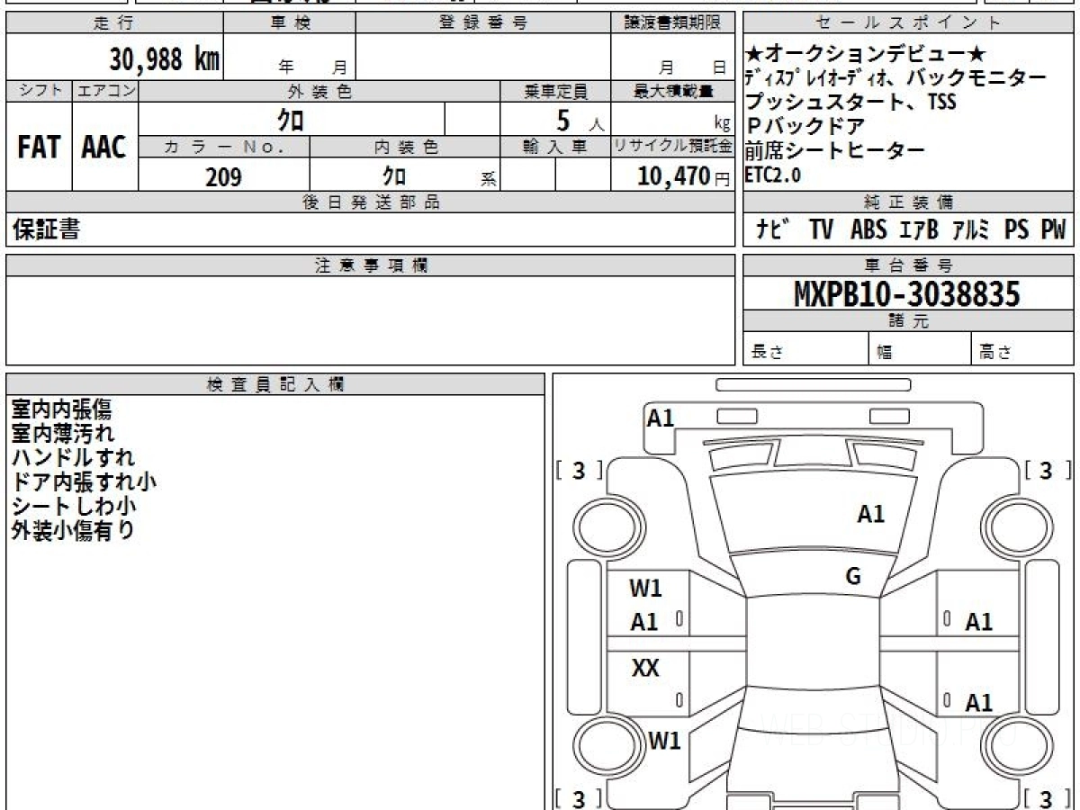This screenshot has width=1080, height=810.
Task: Select the 保証書 entry
Action: point(46,229)
